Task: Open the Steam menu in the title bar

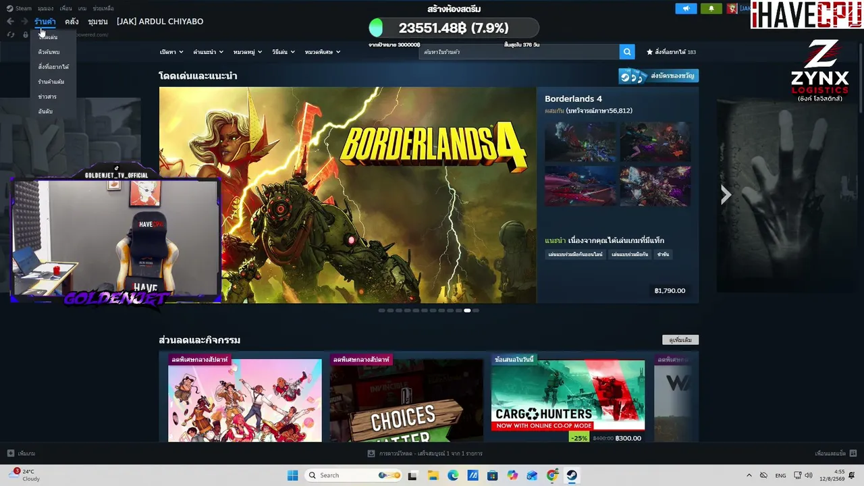Action: click(x=20, y=9)
